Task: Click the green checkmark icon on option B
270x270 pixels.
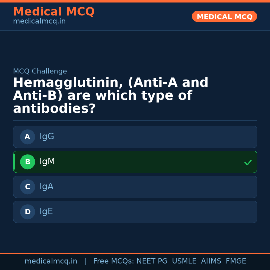Action: (x=248, y=162)
